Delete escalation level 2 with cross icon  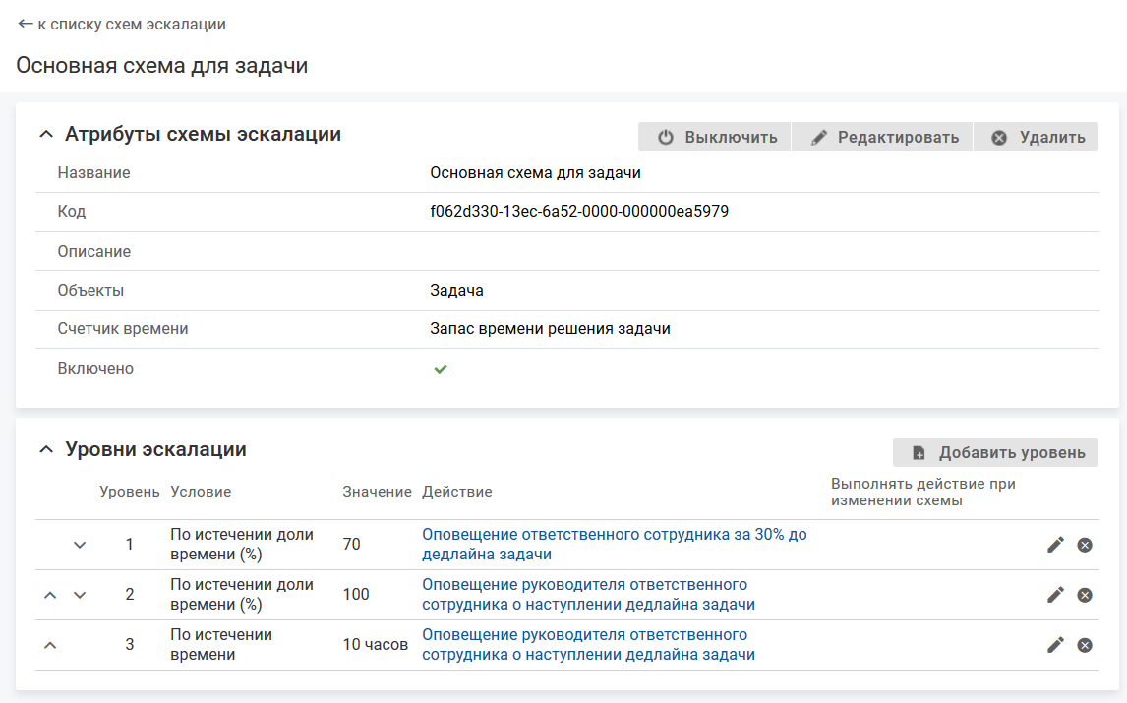(1085, 595)
